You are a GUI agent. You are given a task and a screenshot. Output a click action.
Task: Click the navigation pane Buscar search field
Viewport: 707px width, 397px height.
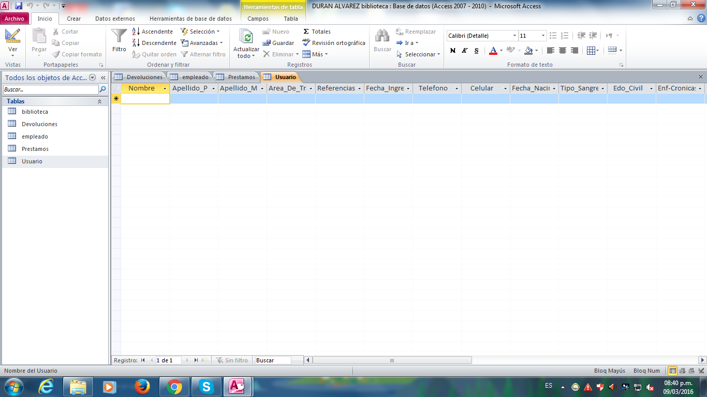[50, 89]
